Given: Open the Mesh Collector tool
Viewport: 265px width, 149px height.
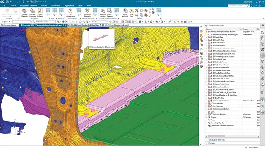Looking at the screenshot, I should [x=40, y=13].
